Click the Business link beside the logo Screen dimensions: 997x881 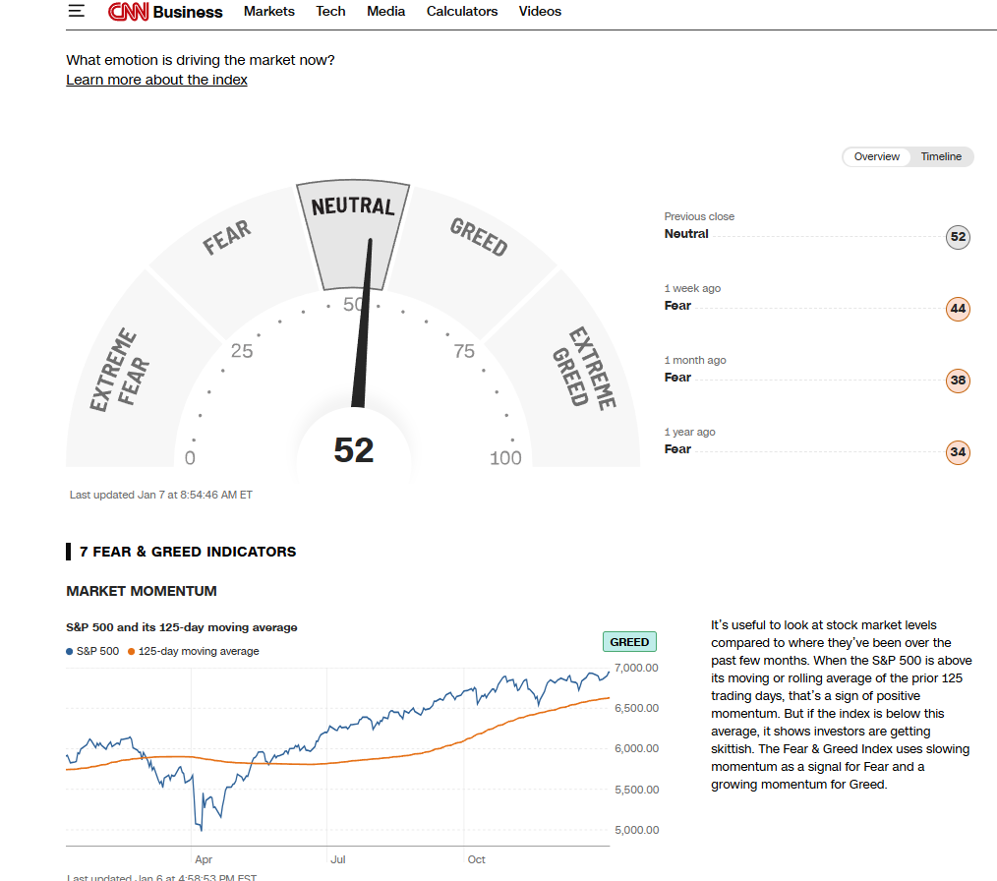tap(188, 12)
